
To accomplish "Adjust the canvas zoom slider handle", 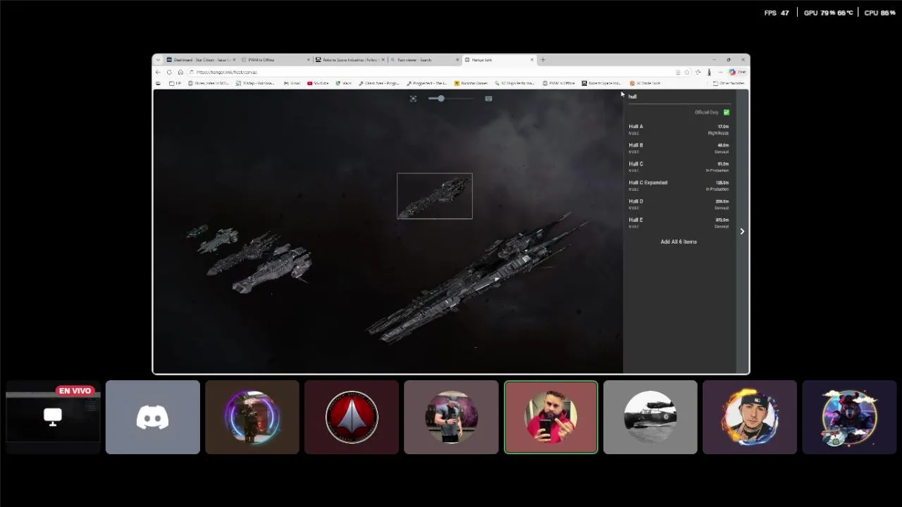I will 441,99.
